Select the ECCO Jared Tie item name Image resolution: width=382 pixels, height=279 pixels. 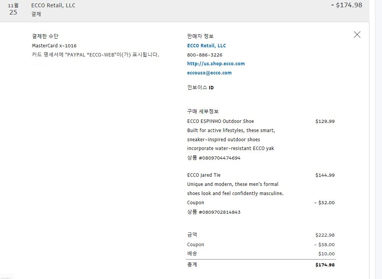click(x=203, y=175)
